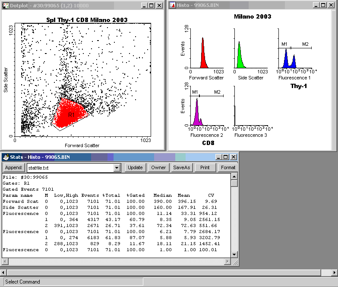Click SaveAs to save statistics

[181, 167]
